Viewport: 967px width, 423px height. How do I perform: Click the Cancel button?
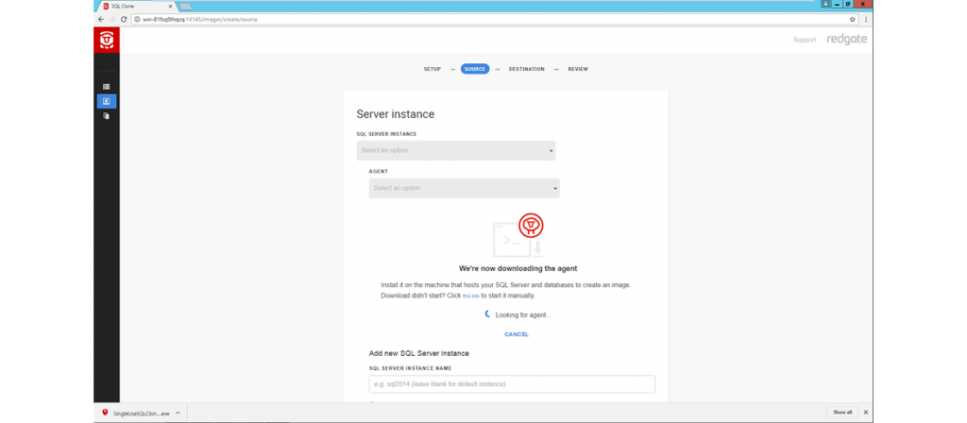(517, 334)
